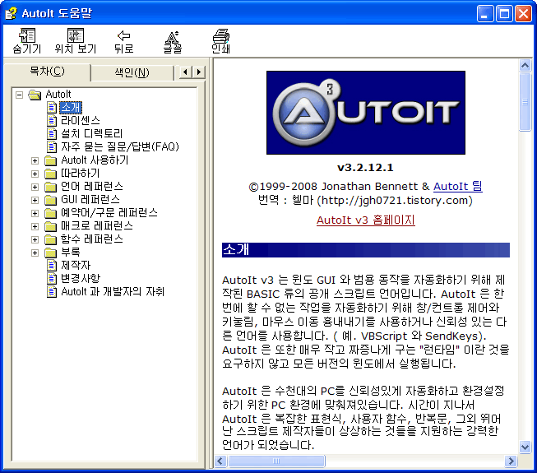Select the 제작자 tree entry
Screen dimensions: 537x473
[x=76, y=266]
